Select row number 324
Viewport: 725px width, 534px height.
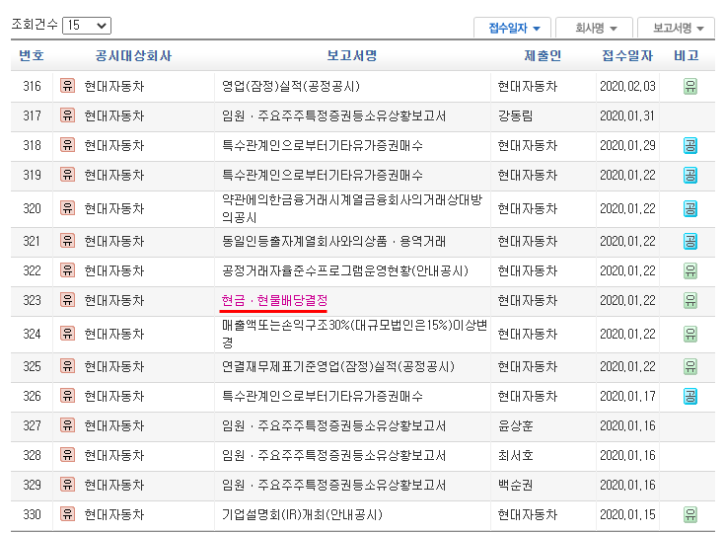point(32,334)
